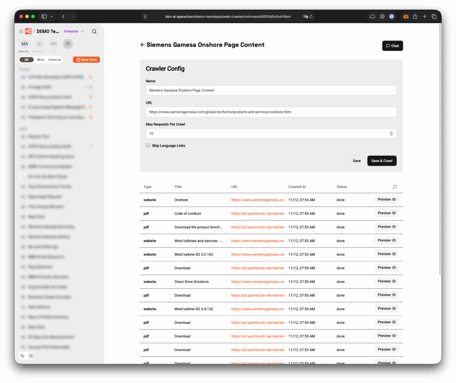This screenshot has width=456, height=383.
Task: Reload the page from the address bar
Action: click(311, 16)
